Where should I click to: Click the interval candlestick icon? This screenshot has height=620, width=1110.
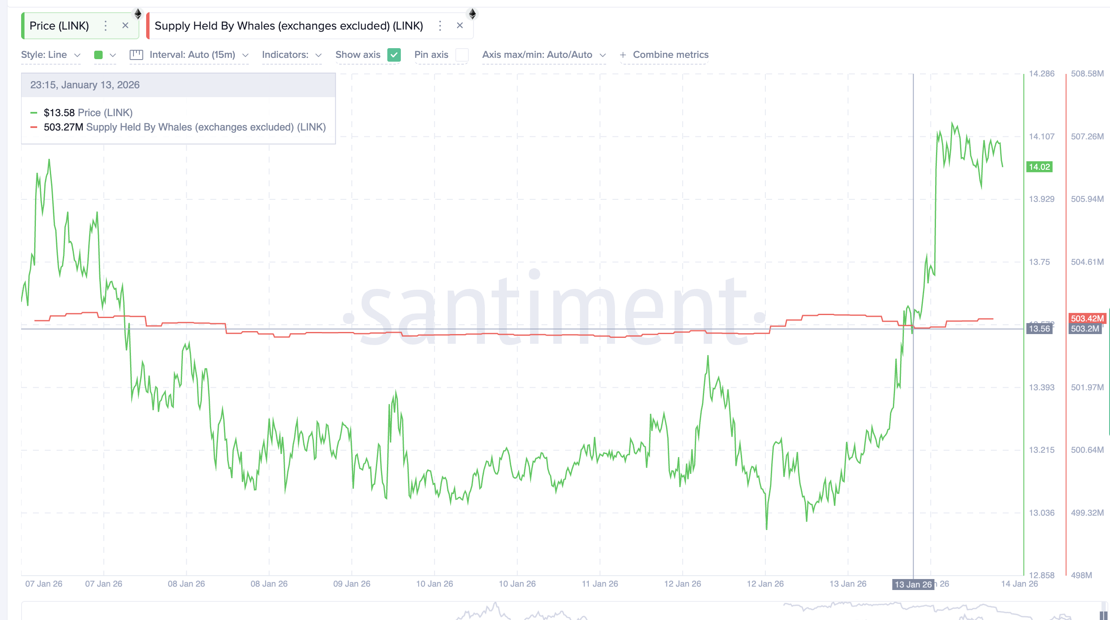coord(136,55)
